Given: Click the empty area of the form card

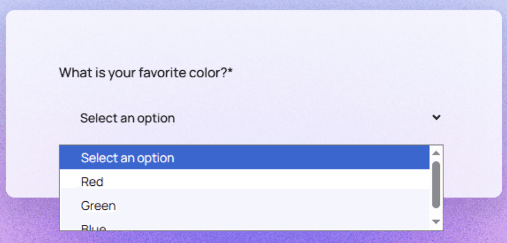Looking at the screenshot, I should [x=354, y=47].
